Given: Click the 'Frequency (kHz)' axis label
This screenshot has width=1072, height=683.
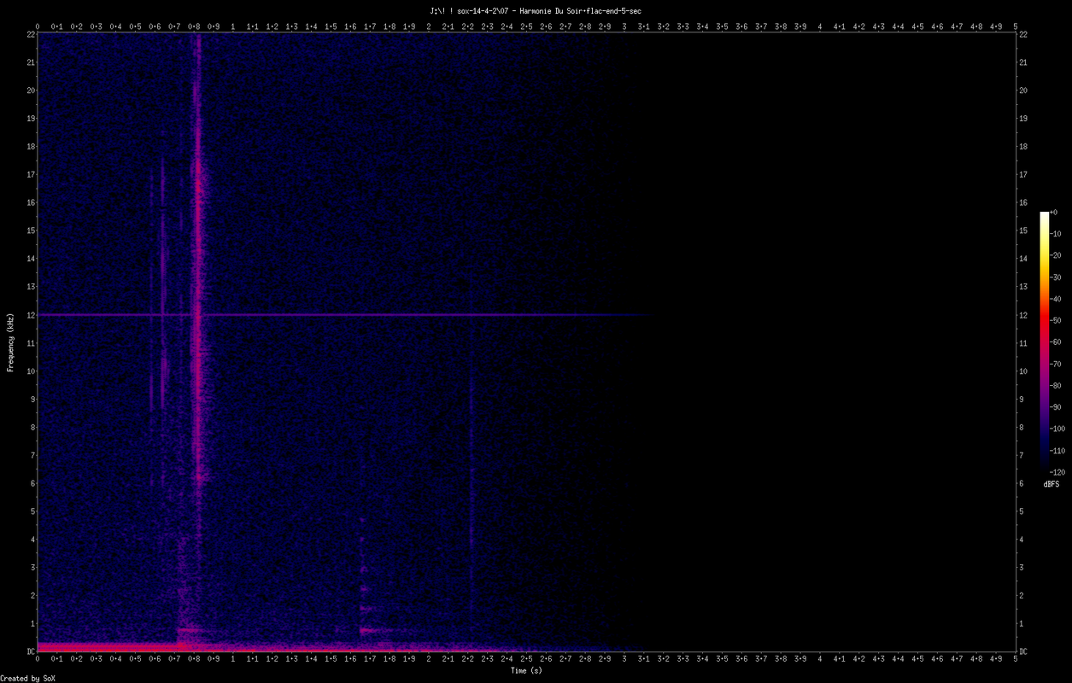Looking at the screenshot, I should (x=10, y=341).
